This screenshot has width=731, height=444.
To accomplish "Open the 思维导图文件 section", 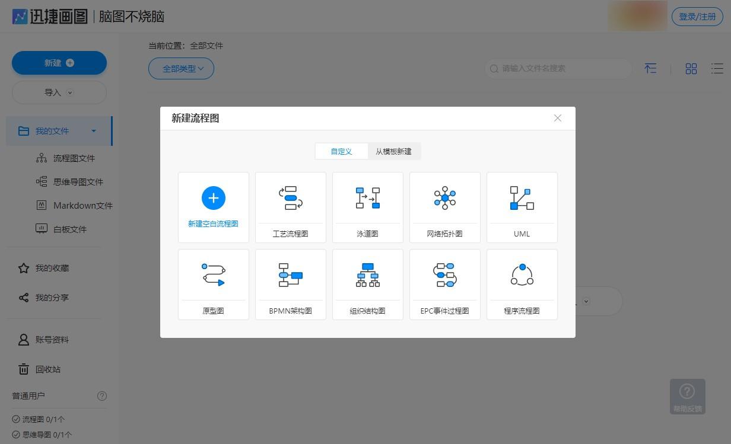I will 78,182.
